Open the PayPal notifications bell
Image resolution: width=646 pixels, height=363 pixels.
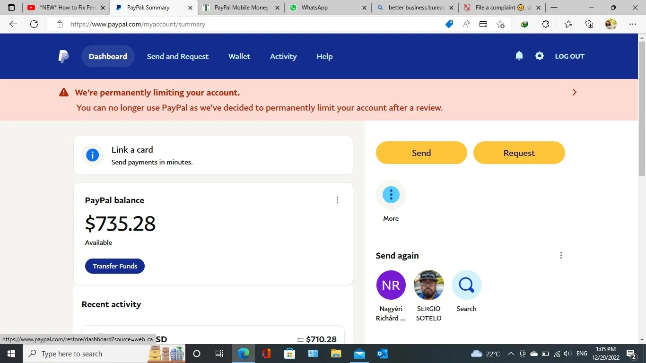519,56
